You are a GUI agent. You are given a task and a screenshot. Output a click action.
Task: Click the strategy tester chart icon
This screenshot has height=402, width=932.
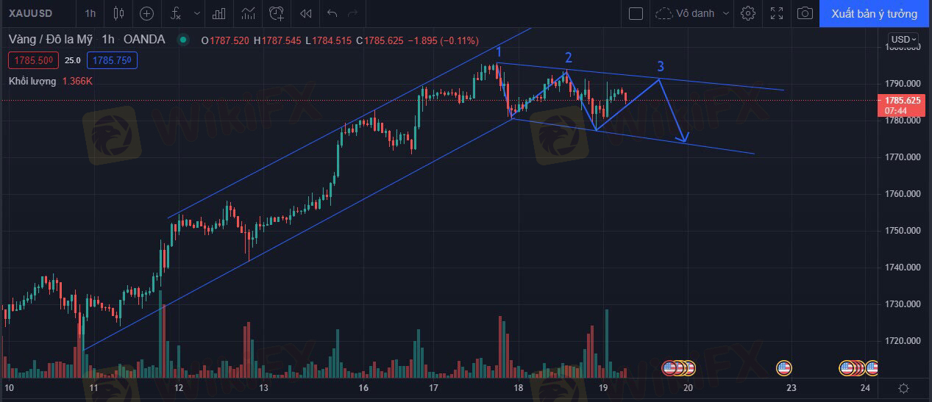click(x=248, y=13)
